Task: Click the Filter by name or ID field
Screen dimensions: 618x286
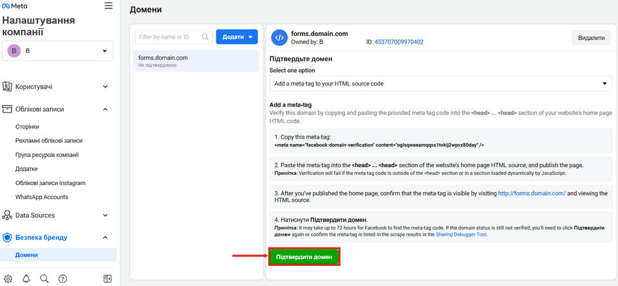Action: coord(169,37)
